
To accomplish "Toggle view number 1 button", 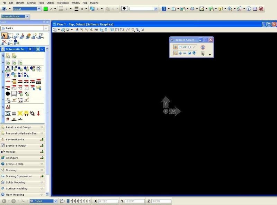I will point(68,201).
